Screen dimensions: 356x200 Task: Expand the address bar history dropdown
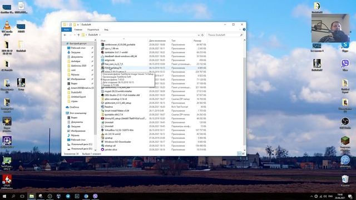[x=199, y=35]
